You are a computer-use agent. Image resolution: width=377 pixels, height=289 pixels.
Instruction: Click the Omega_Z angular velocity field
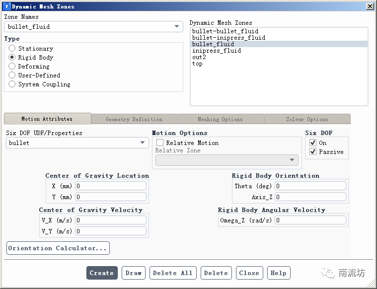pyautogui.click(x=310, y=220)
